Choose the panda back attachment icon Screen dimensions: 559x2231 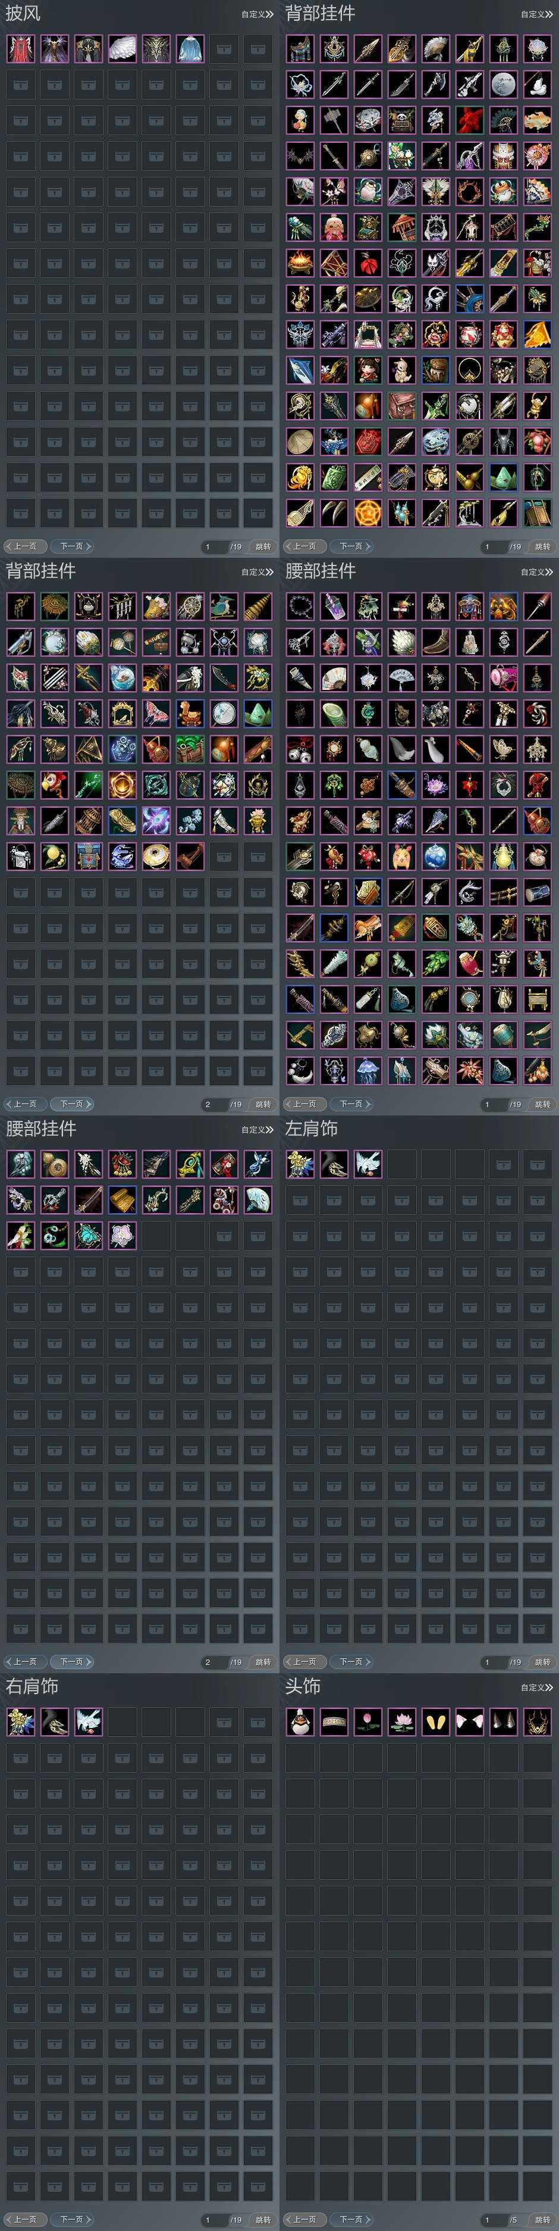[x=401, y=120]
